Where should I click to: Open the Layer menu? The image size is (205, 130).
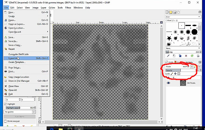coord(44,8)
